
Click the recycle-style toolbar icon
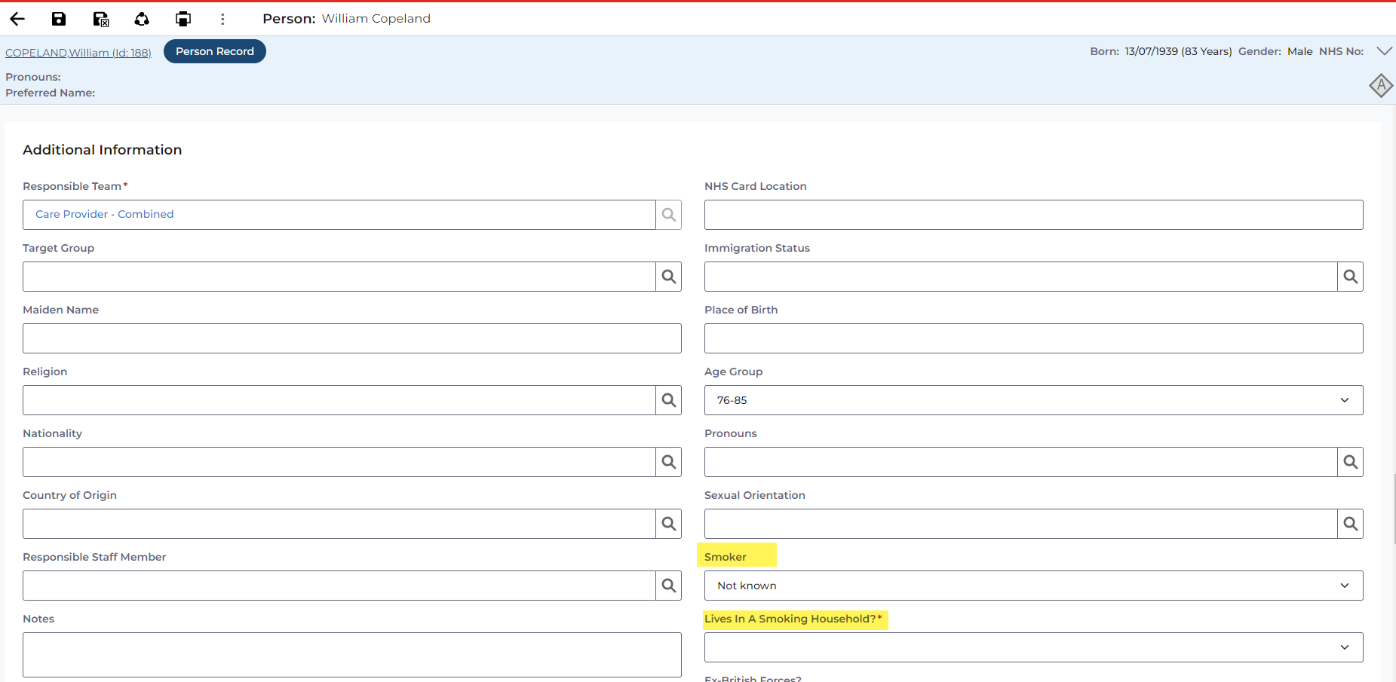(x=142, y=19)
